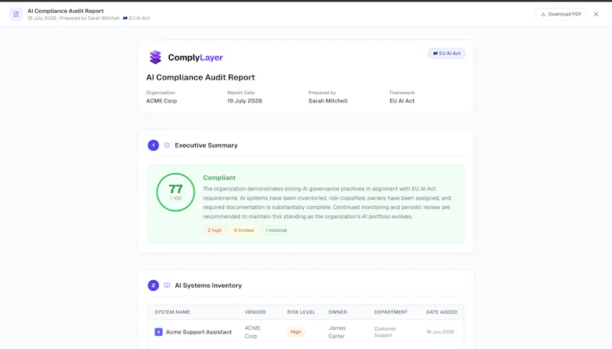Click the EU AI Act badge in report card

pos(447,54)
